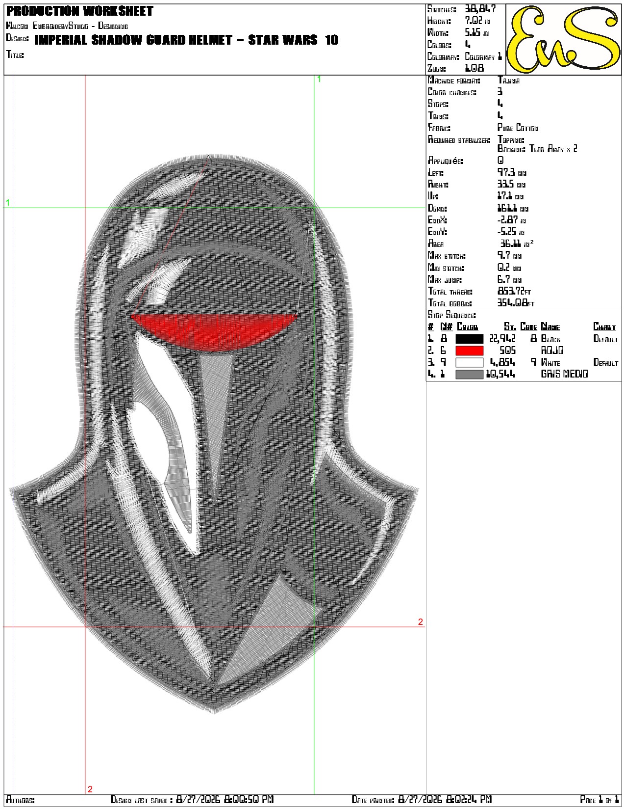Click the Production Worksheet heading

(x=80, y=11)
